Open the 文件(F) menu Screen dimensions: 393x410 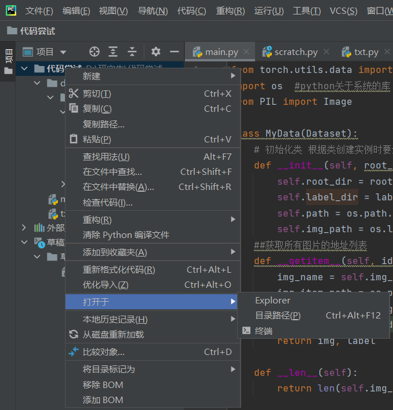[x=39, y=11]
